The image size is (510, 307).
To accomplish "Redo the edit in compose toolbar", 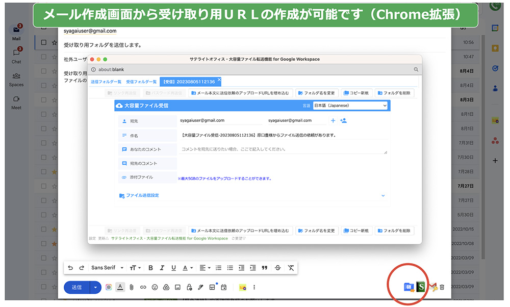I will point(82,268).
